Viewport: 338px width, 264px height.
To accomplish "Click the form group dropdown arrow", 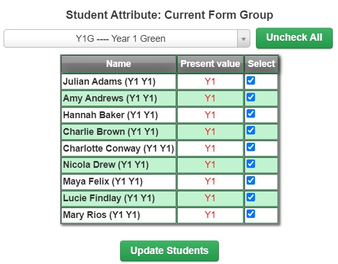I will coord(243,39).
